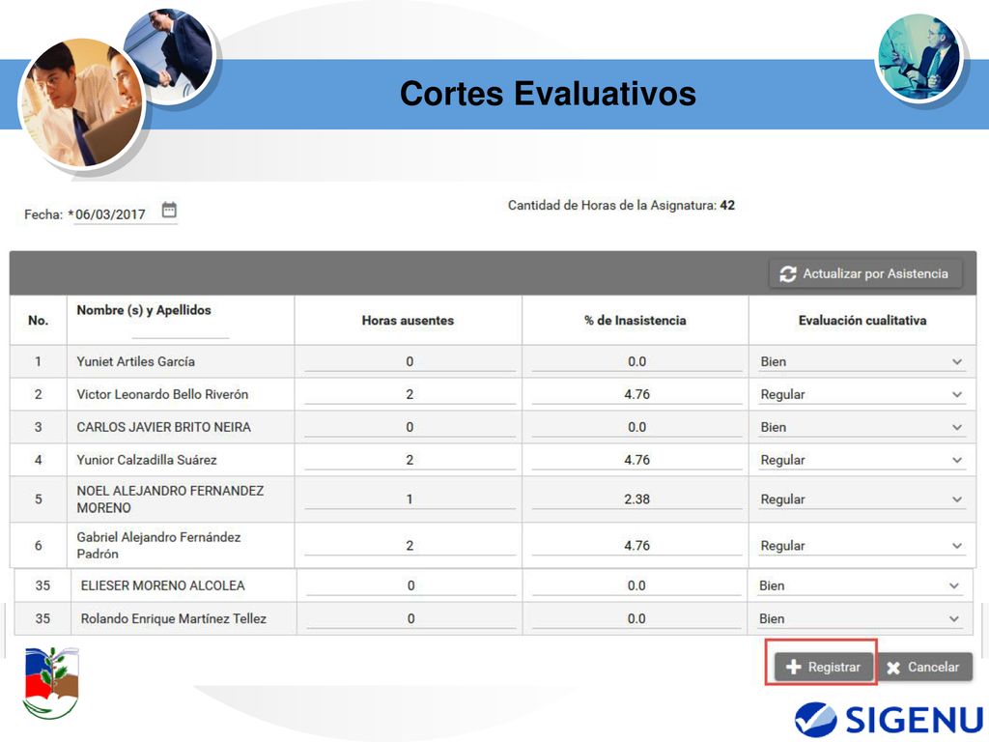Open evaluation dropdown for Yunior Calzadilla Suárez
989x742 pixels.
coord(862,460)
